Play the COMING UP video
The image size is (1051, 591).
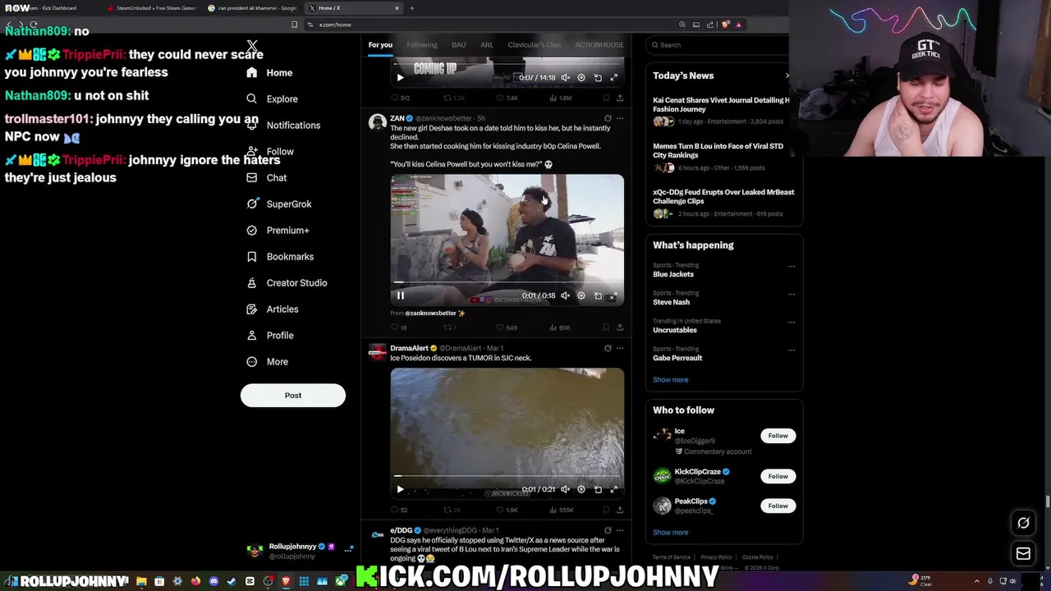(401, 77)
